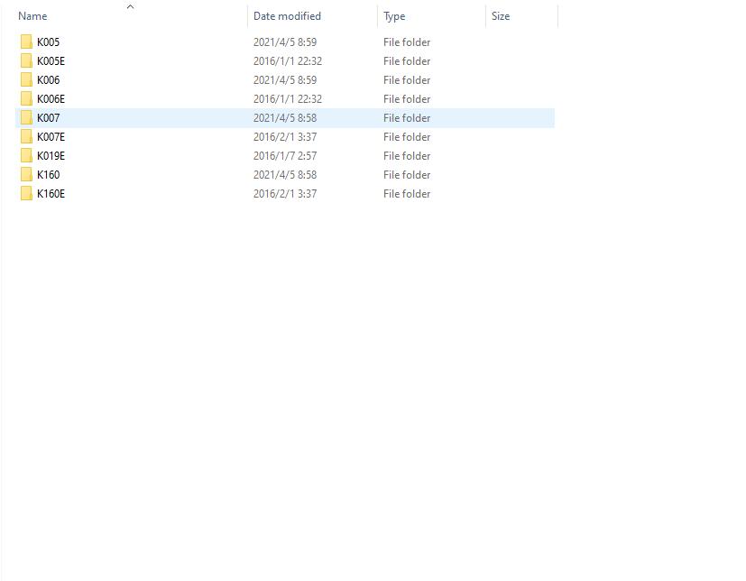Click the sort arrow above Name

(131, 6)
